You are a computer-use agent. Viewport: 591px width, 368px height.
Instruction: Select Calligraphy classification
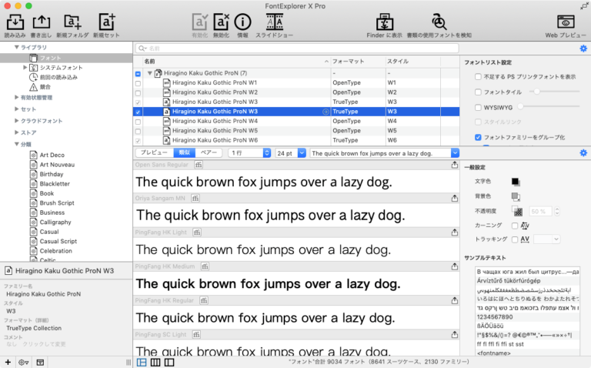tap(55, 222)
